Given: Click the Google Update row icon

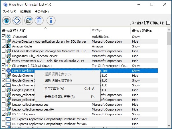Looking at the screenshot, I should click(x=9, y=90).
